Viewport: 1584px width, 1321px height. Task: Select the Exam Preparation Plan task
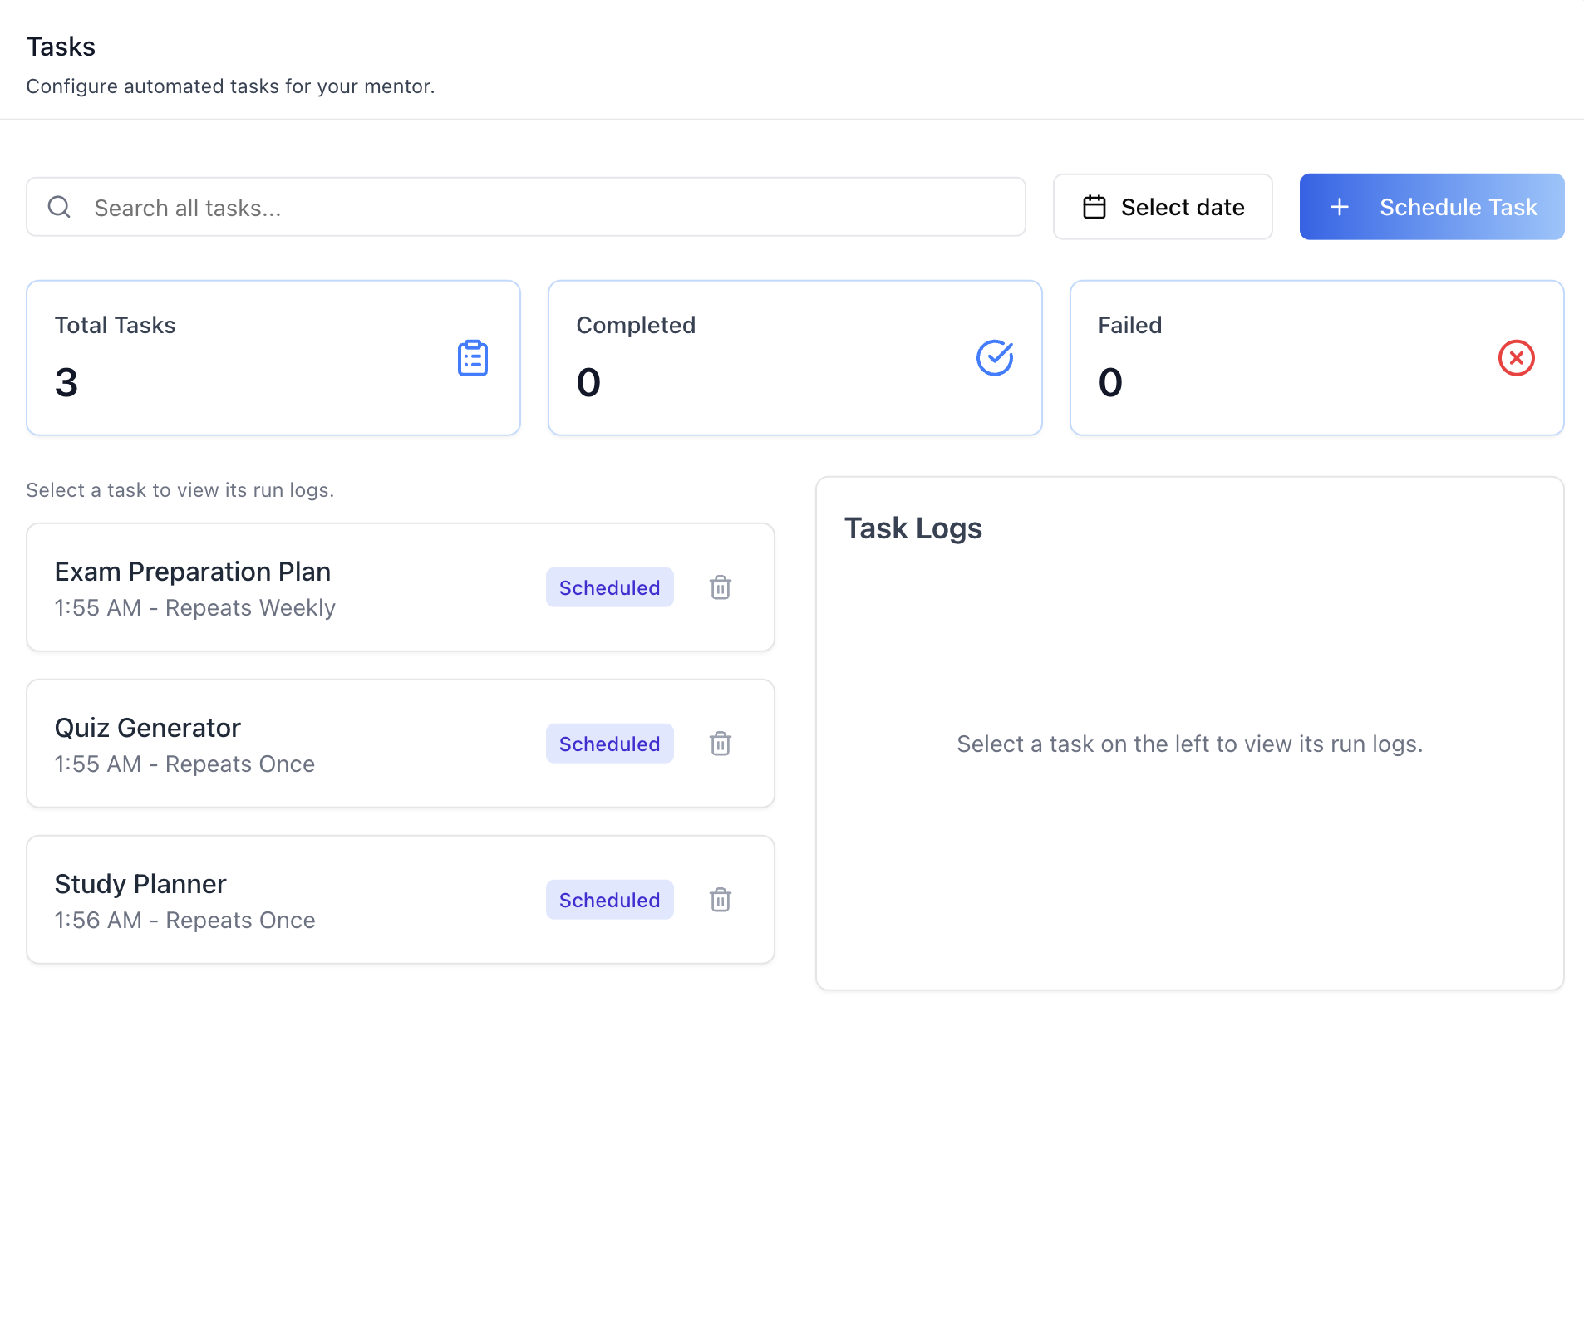pyautogui.click(x=401, y=587)
